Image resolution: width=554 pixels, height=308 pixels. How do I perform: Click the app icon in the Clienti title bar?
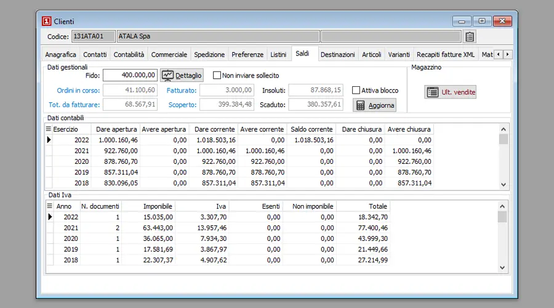click(47, 21)
